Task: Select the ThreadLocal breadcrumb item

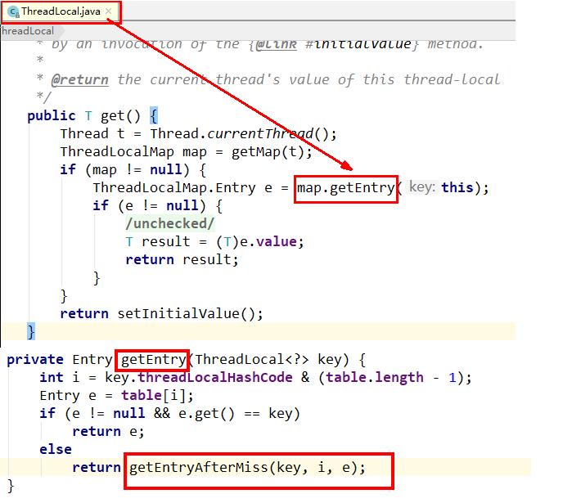Action: (26, 31)
